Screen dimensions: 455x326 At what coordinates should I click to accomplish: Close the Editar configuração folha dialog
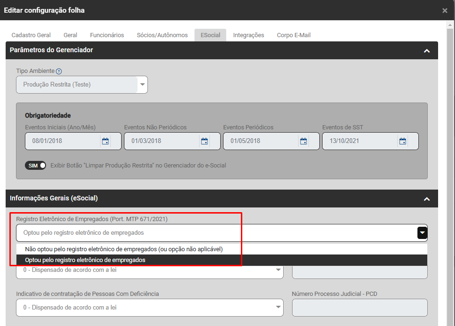445,10
